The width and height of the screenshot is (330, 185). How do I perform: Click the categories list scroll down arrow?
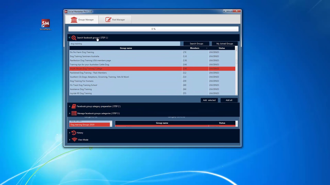[x=111, y=126]
